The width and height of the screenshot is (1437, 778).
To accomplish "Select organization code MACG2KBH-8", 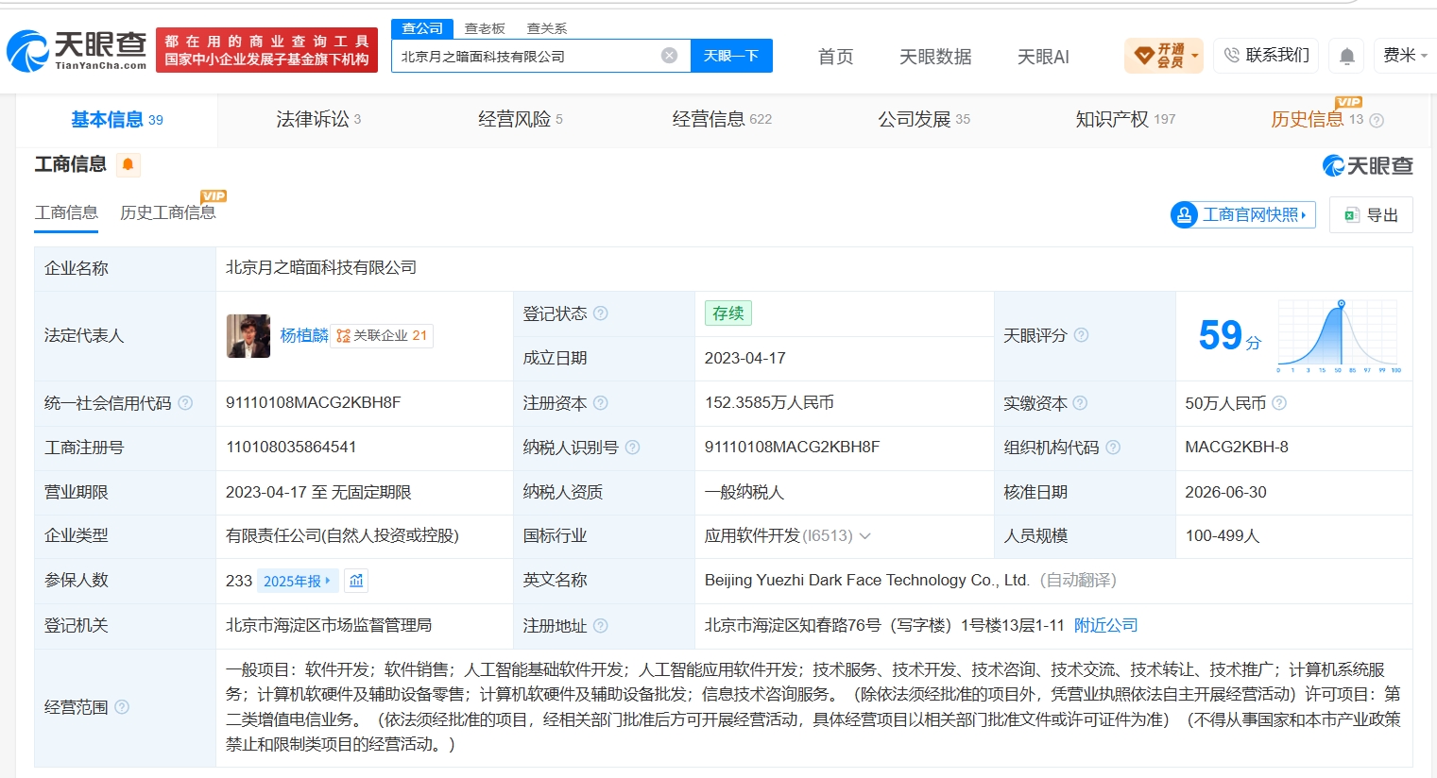I will (1237, 447).
